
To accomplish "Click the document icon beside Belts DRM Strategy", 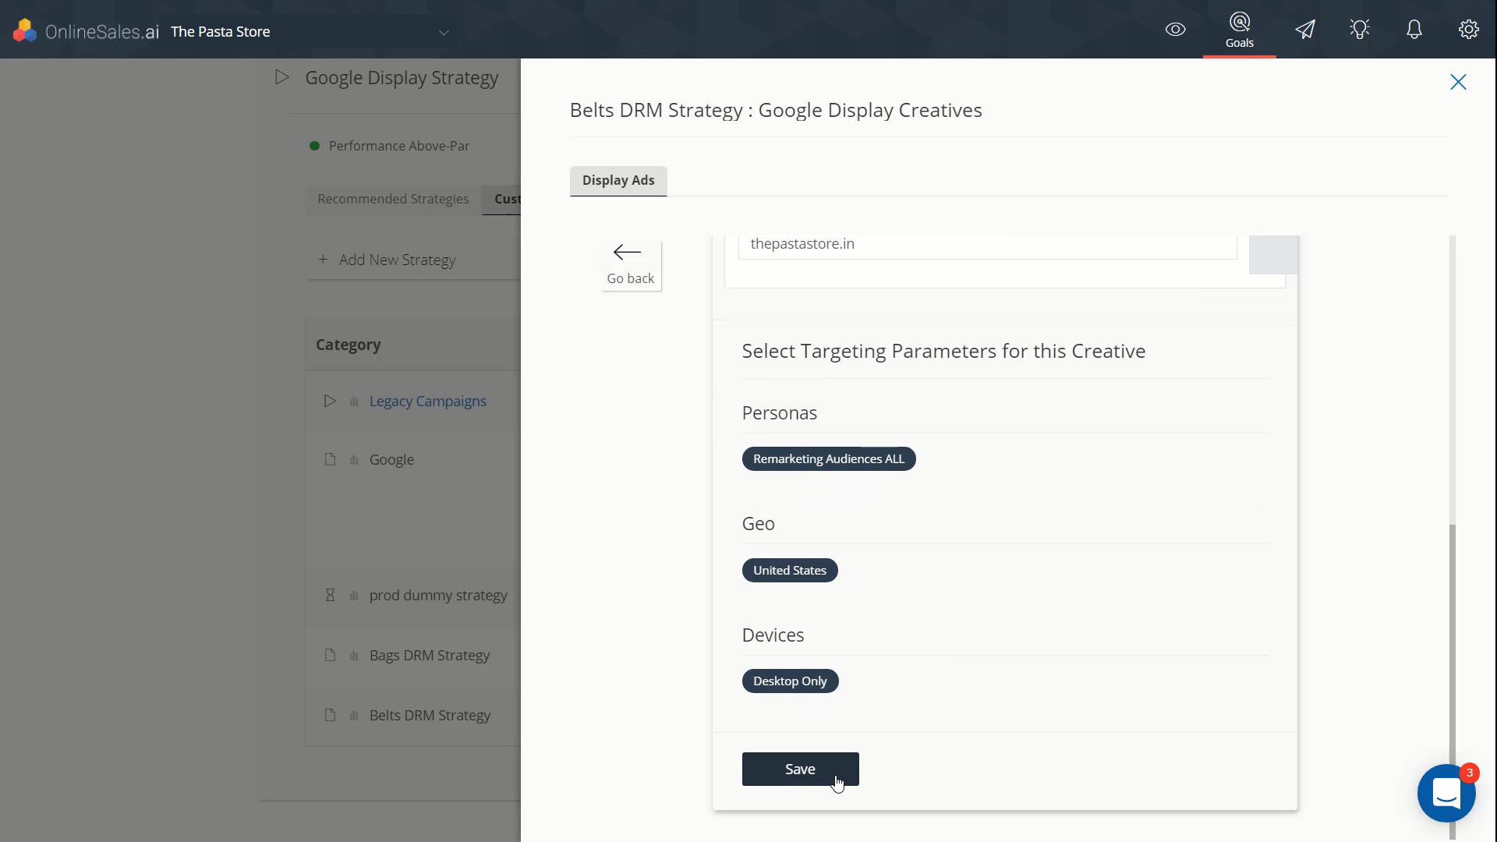I will (330, 715).
